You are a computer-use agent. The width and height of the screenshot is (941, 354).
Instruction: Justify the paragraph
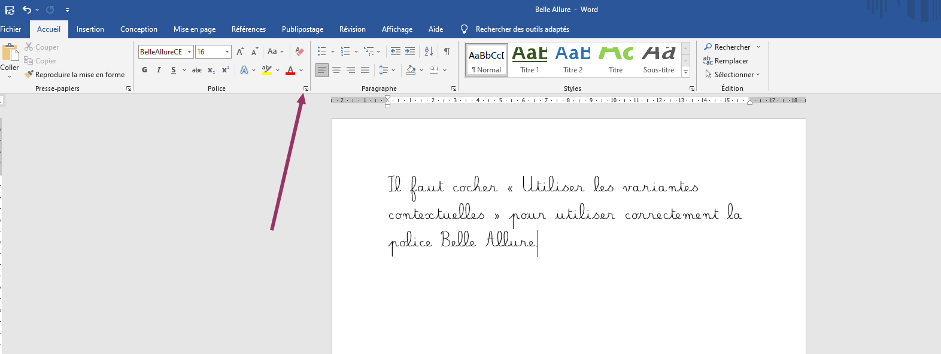click(x=365, y=70)
